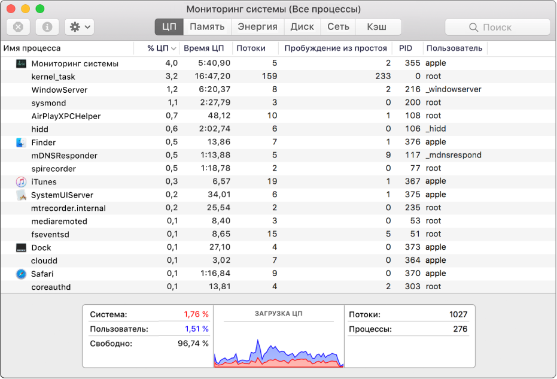The image size is (557, 379).
Task: Select the Dock process name
Action: [x=41, y=248]
